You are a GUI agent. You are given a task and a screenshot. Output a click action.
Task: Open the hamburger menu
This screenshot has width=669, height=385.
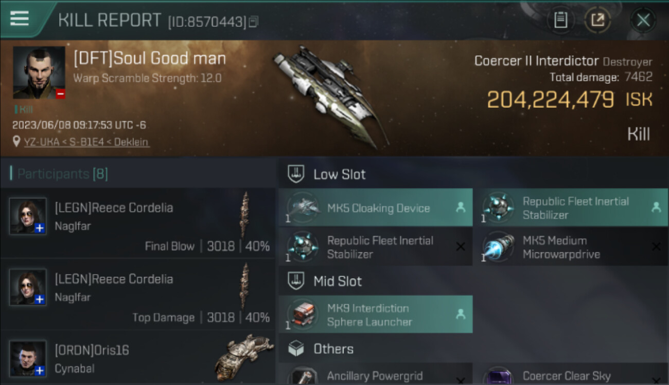[x=20, y=18]
